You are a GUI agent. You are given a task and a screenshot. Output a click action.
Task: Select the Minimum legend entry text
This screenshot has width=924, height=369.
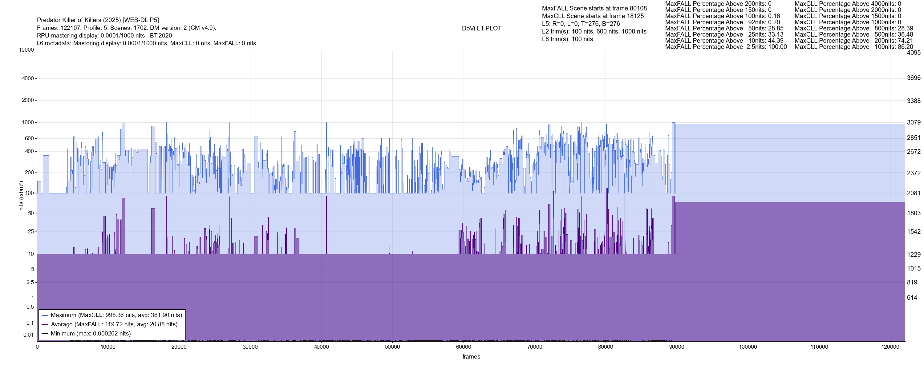click(90, 334)
